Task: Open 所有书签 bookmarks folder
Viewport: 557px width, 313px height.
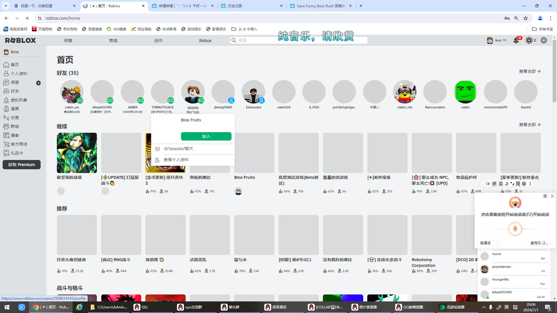Action: click(x=542, y=29)
